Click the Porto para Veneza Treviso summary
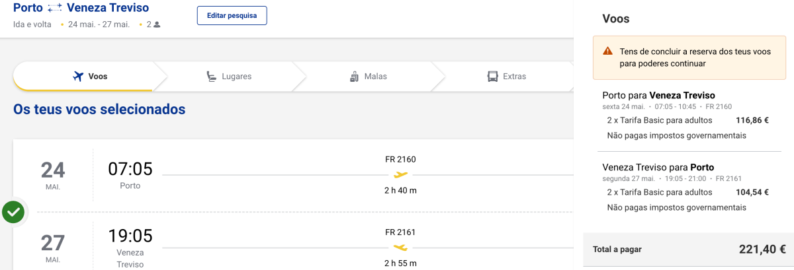Image resolution: width=794 pixels, height=270 pixels. (x=658, y=95)
